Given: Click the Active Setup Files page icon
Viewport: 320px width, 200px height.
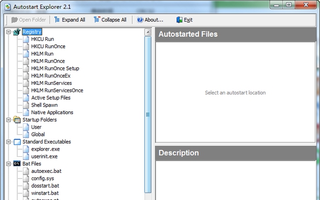Looking at the screenshot, I should tap(26, 98).
